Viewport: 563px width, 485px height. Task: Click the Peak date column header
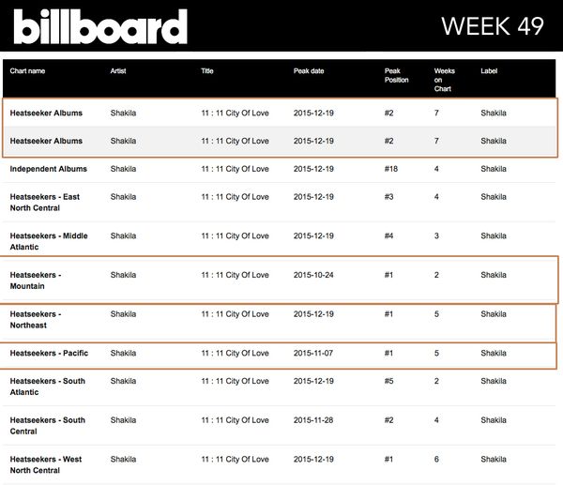tap(309, 71)
